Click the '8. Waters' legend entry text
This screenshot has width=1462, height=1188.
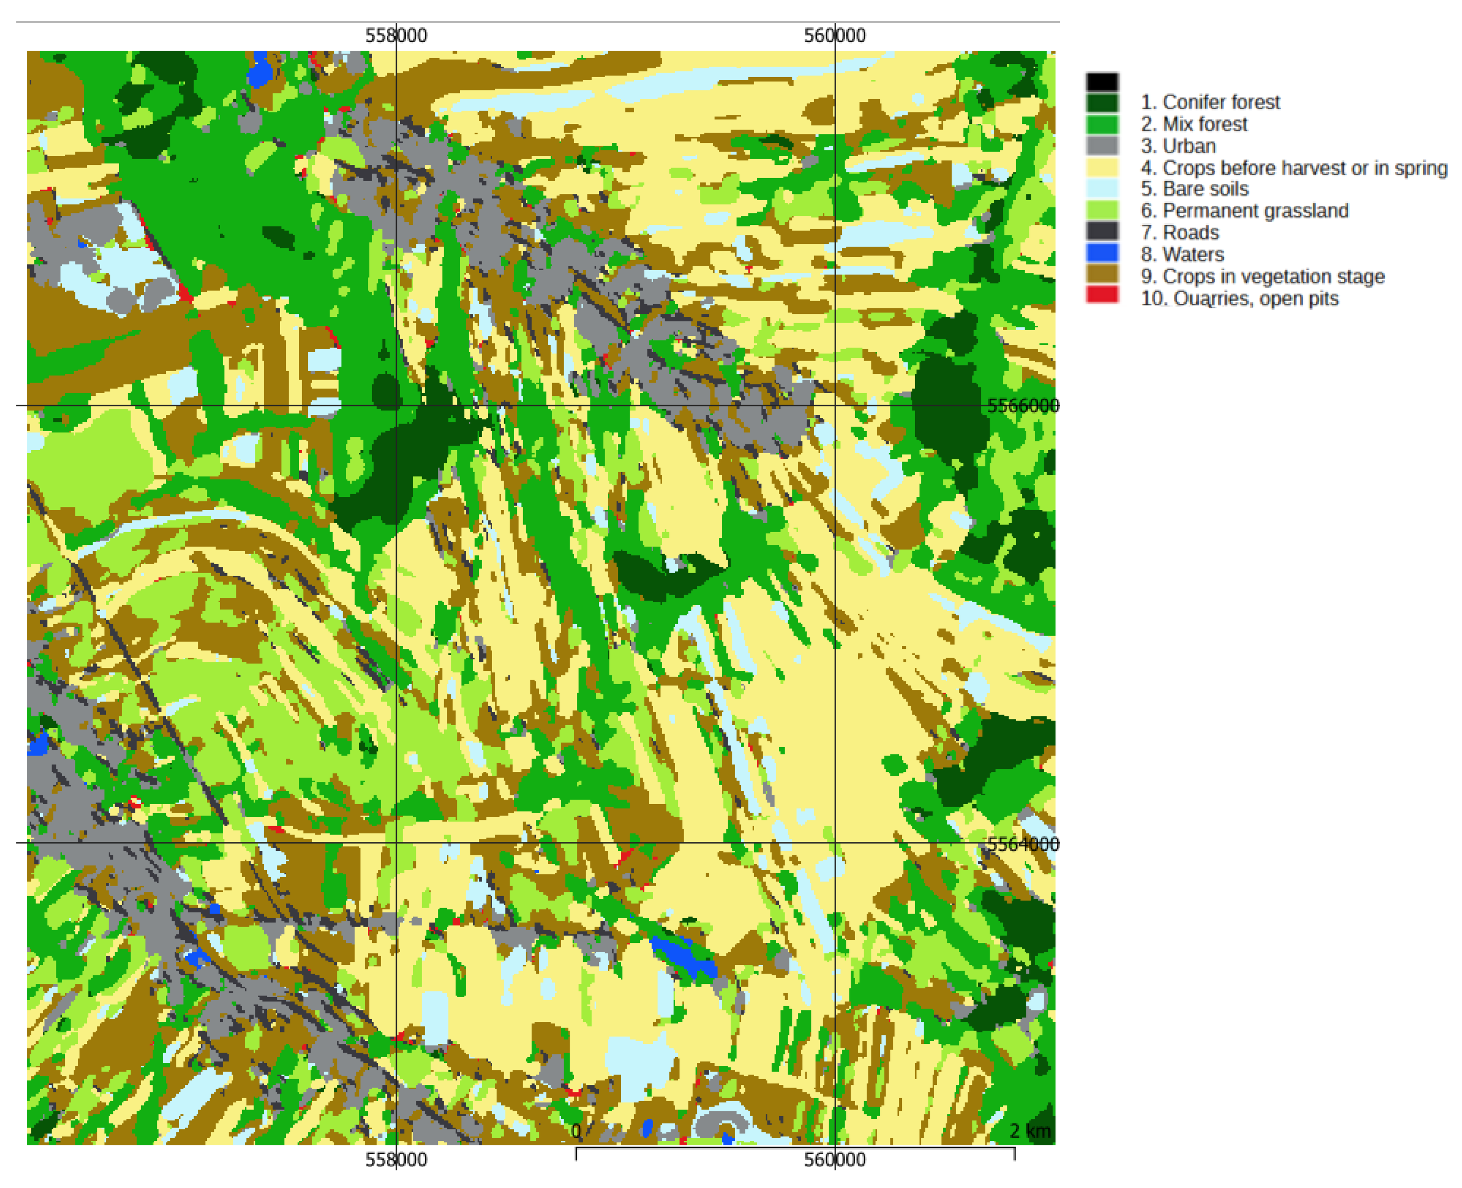[x=1182, y=255]
